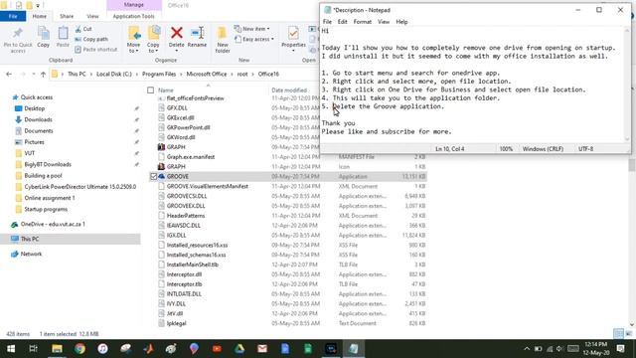Open Downloads in navigation pane

coord(38,119)
